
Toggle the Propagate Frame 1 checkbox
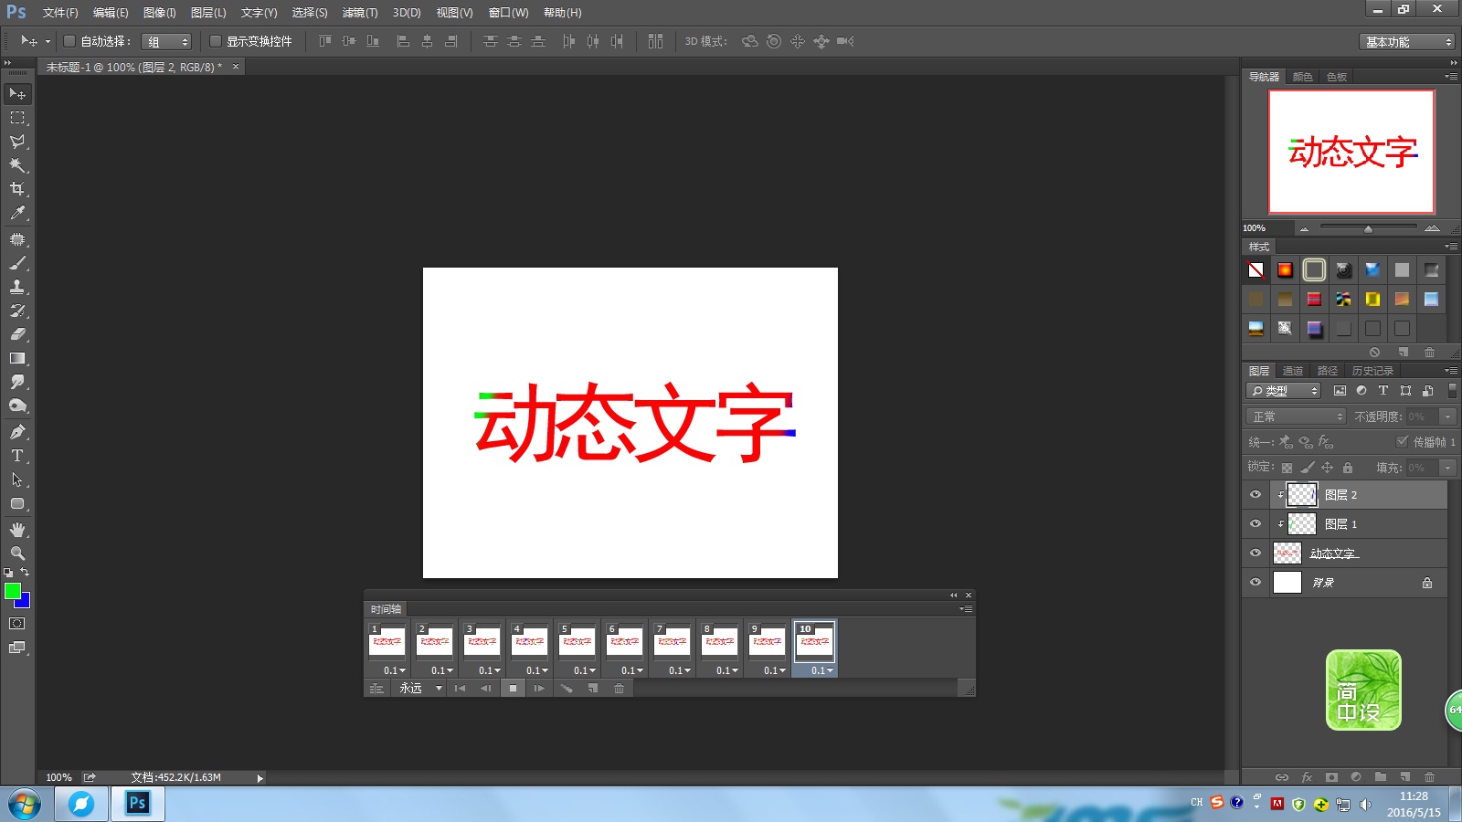click(1403, 441)
